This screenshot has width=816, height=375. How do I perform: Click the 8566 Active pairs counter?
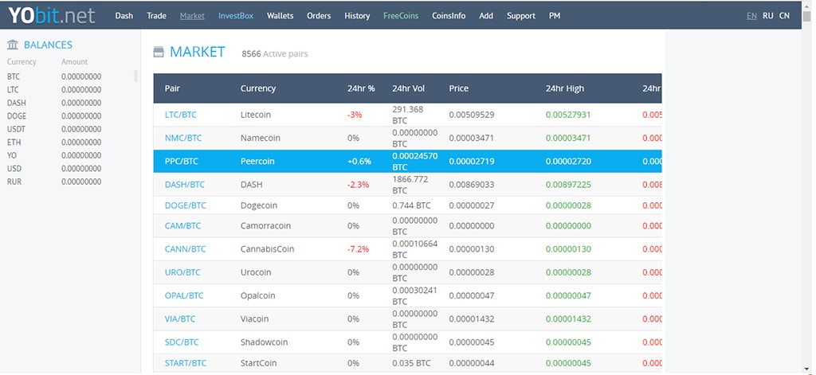(x=275, y=53)
